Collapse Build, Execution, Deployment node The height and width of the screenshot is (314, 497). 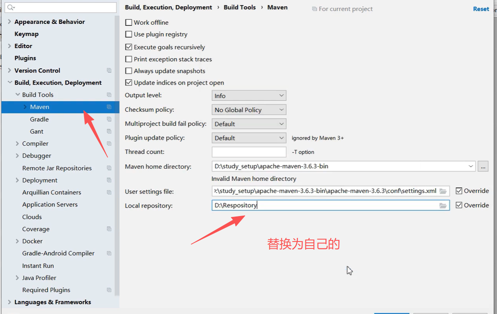(x=10, y=83)
